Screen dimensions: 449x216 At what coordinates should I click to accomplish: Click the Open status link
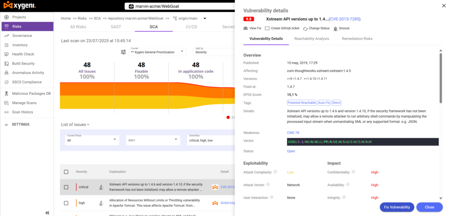tap(291, 151)
